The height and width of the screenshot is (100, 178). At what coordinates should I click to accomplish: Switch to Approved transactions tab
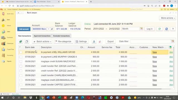tap(42, 36)
